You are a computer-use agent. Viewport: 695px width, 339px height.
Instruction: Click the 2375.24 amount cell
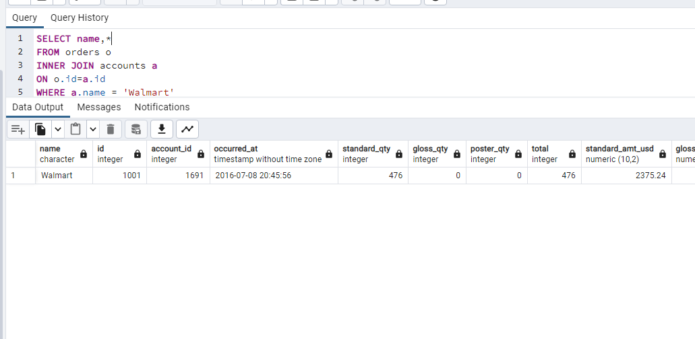[627, 176]
